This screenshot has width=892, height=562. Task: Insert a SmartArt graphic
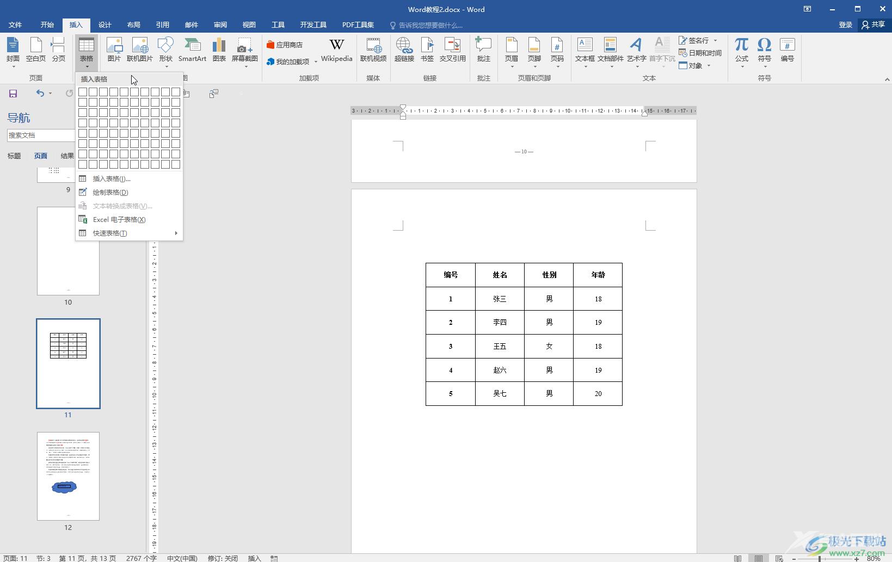click(x=192, y=51)
